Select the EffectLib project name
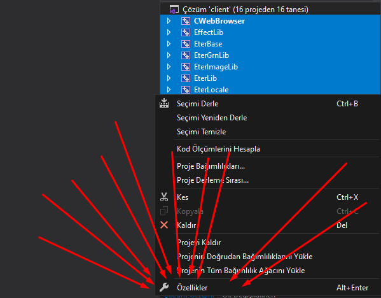 tap(209, 32)
